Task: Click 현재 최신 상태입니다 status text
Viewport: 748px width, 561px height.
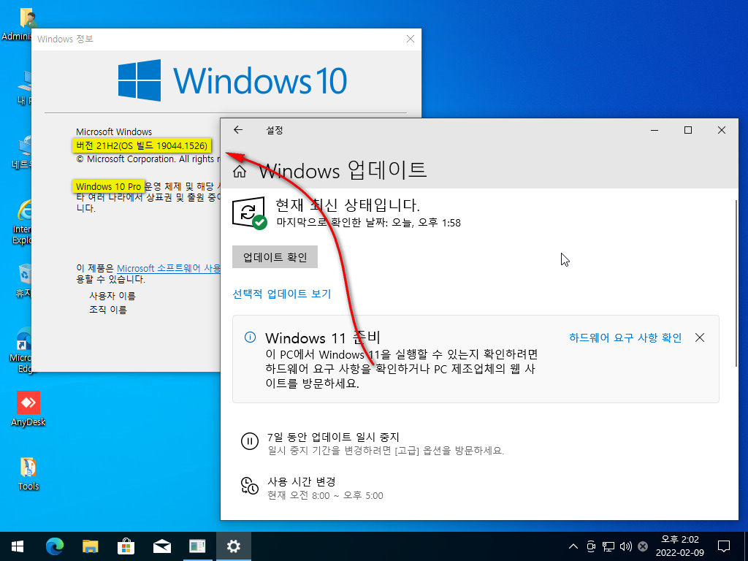Action: coord(348,205)
